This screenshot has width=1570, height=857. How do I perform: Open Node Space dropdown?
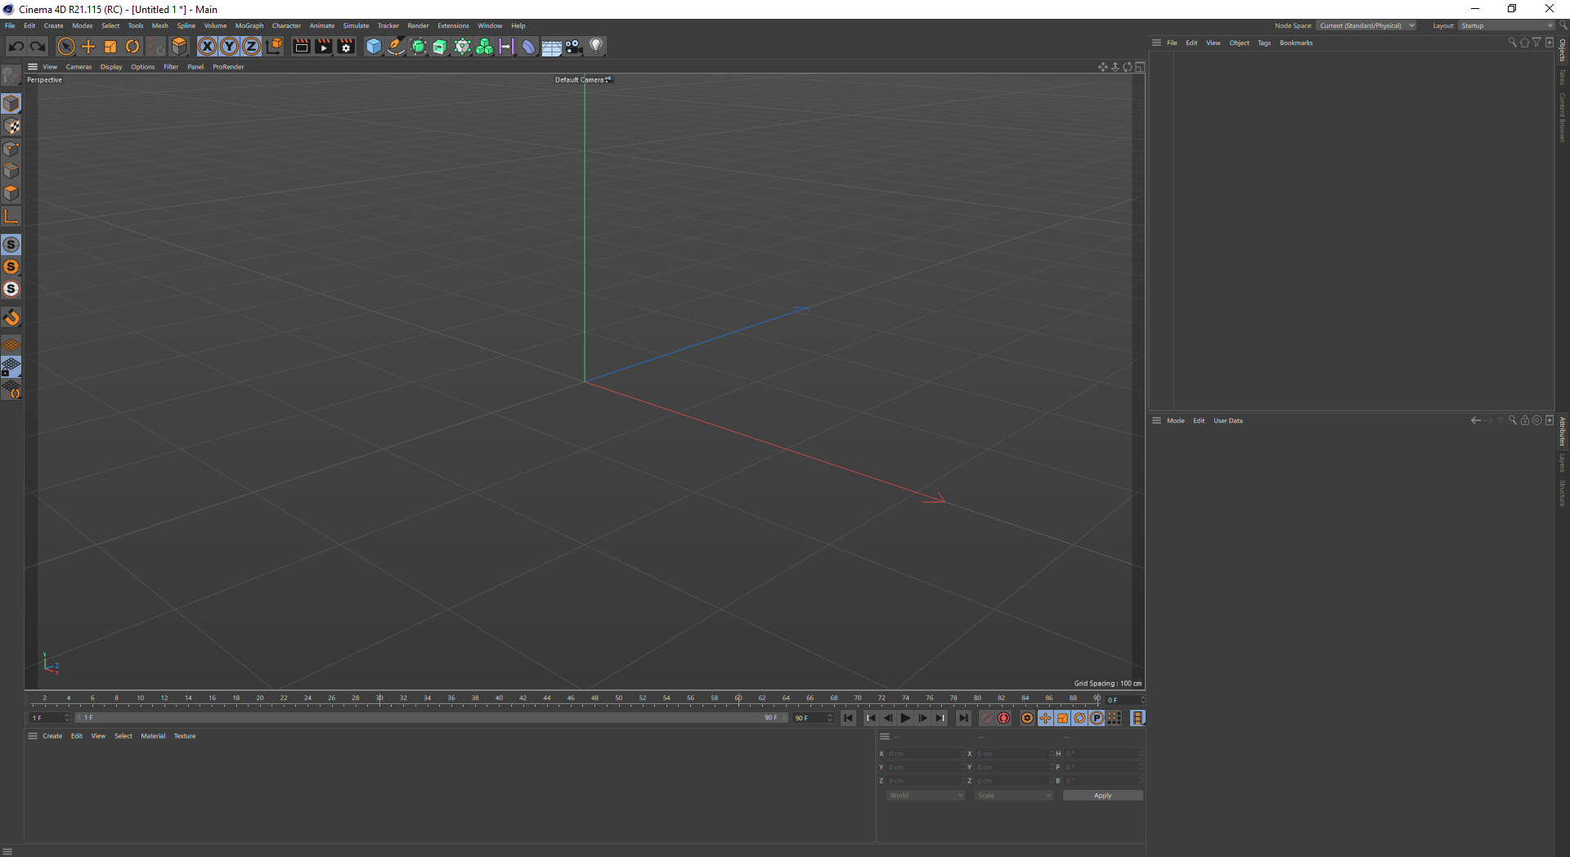(1366, 25)
